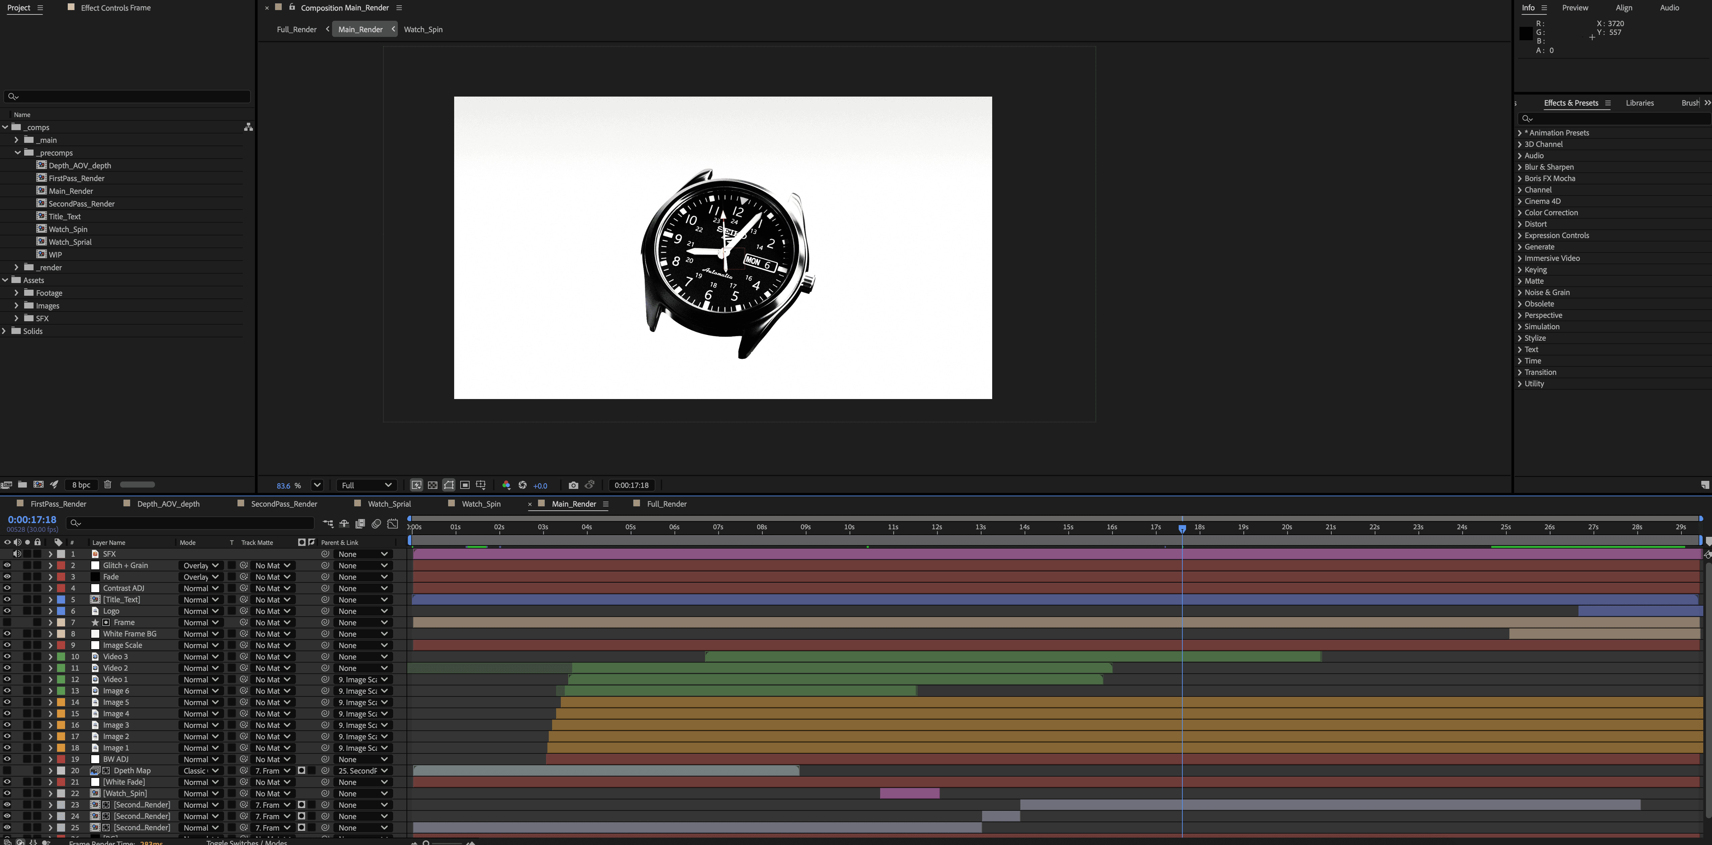Create a new folder in Project panel

(22, 484)
